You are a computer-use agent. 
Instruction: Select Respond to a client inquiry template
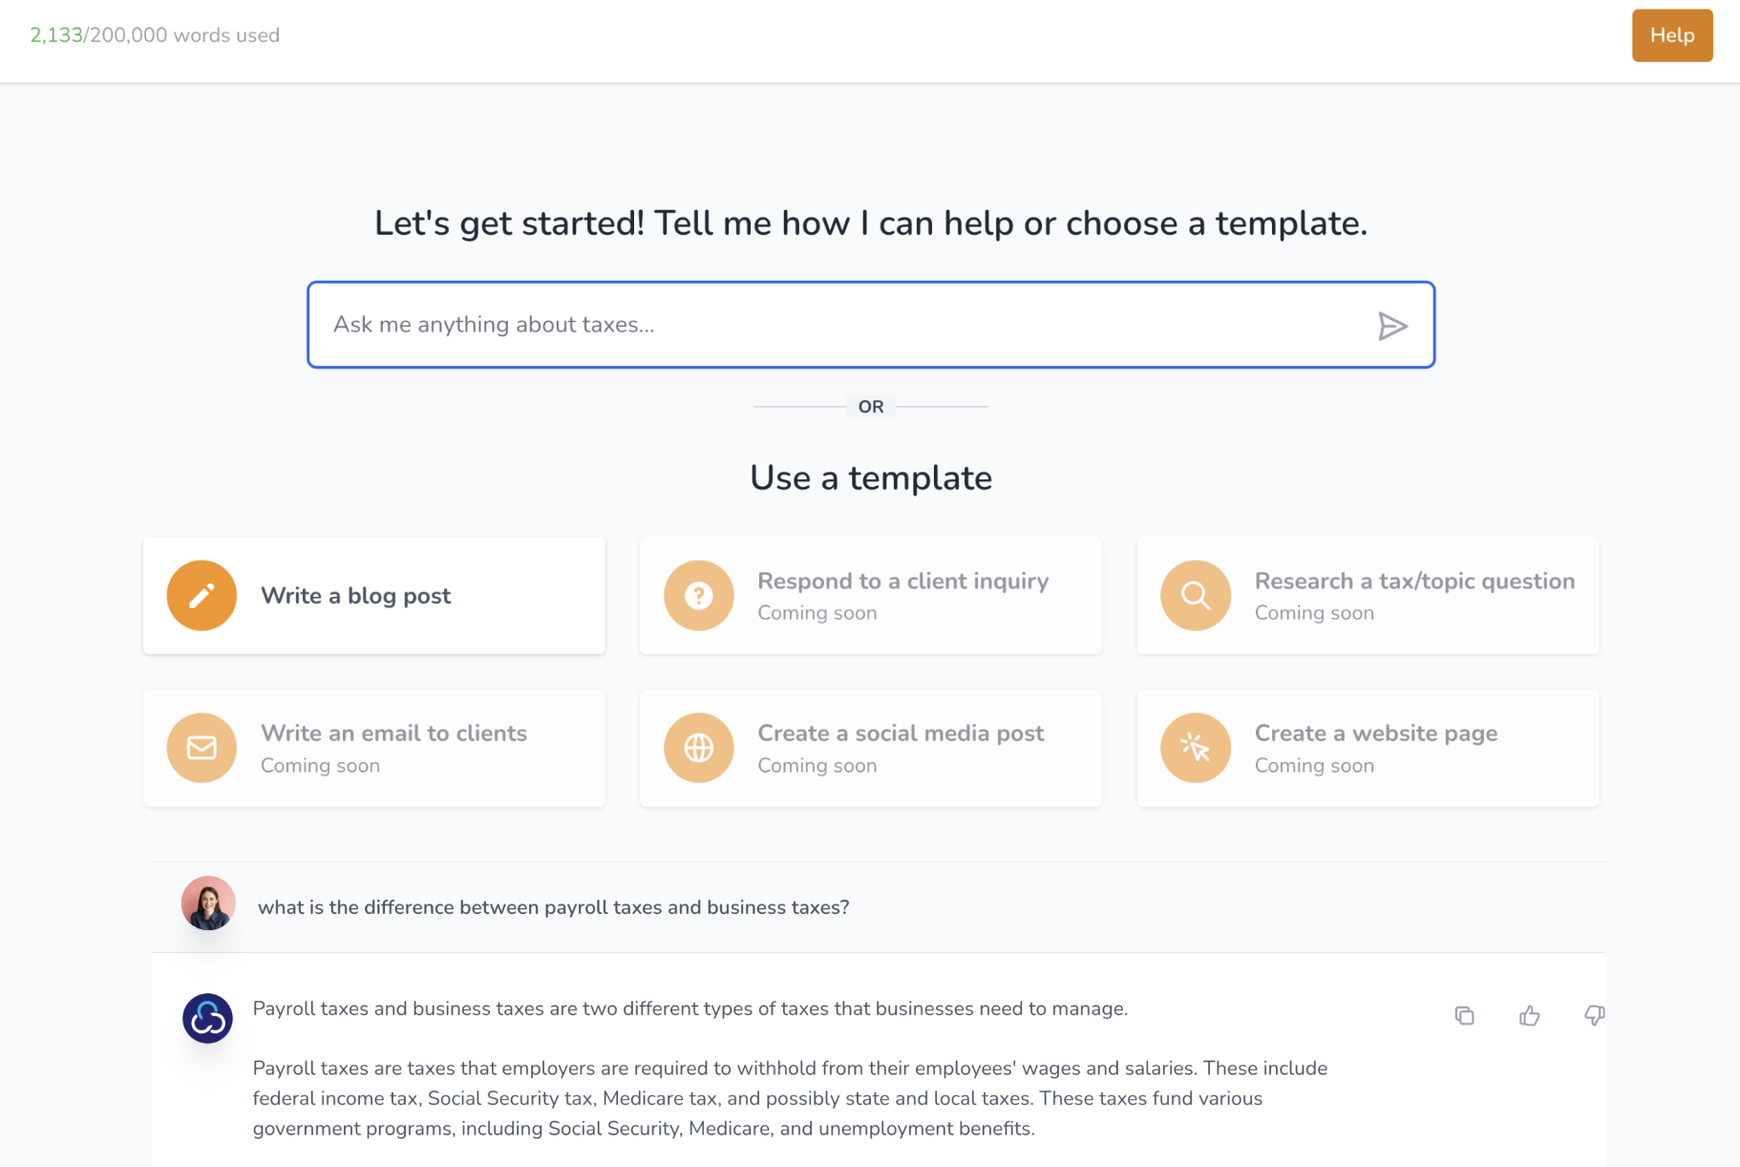click(902, 582)
